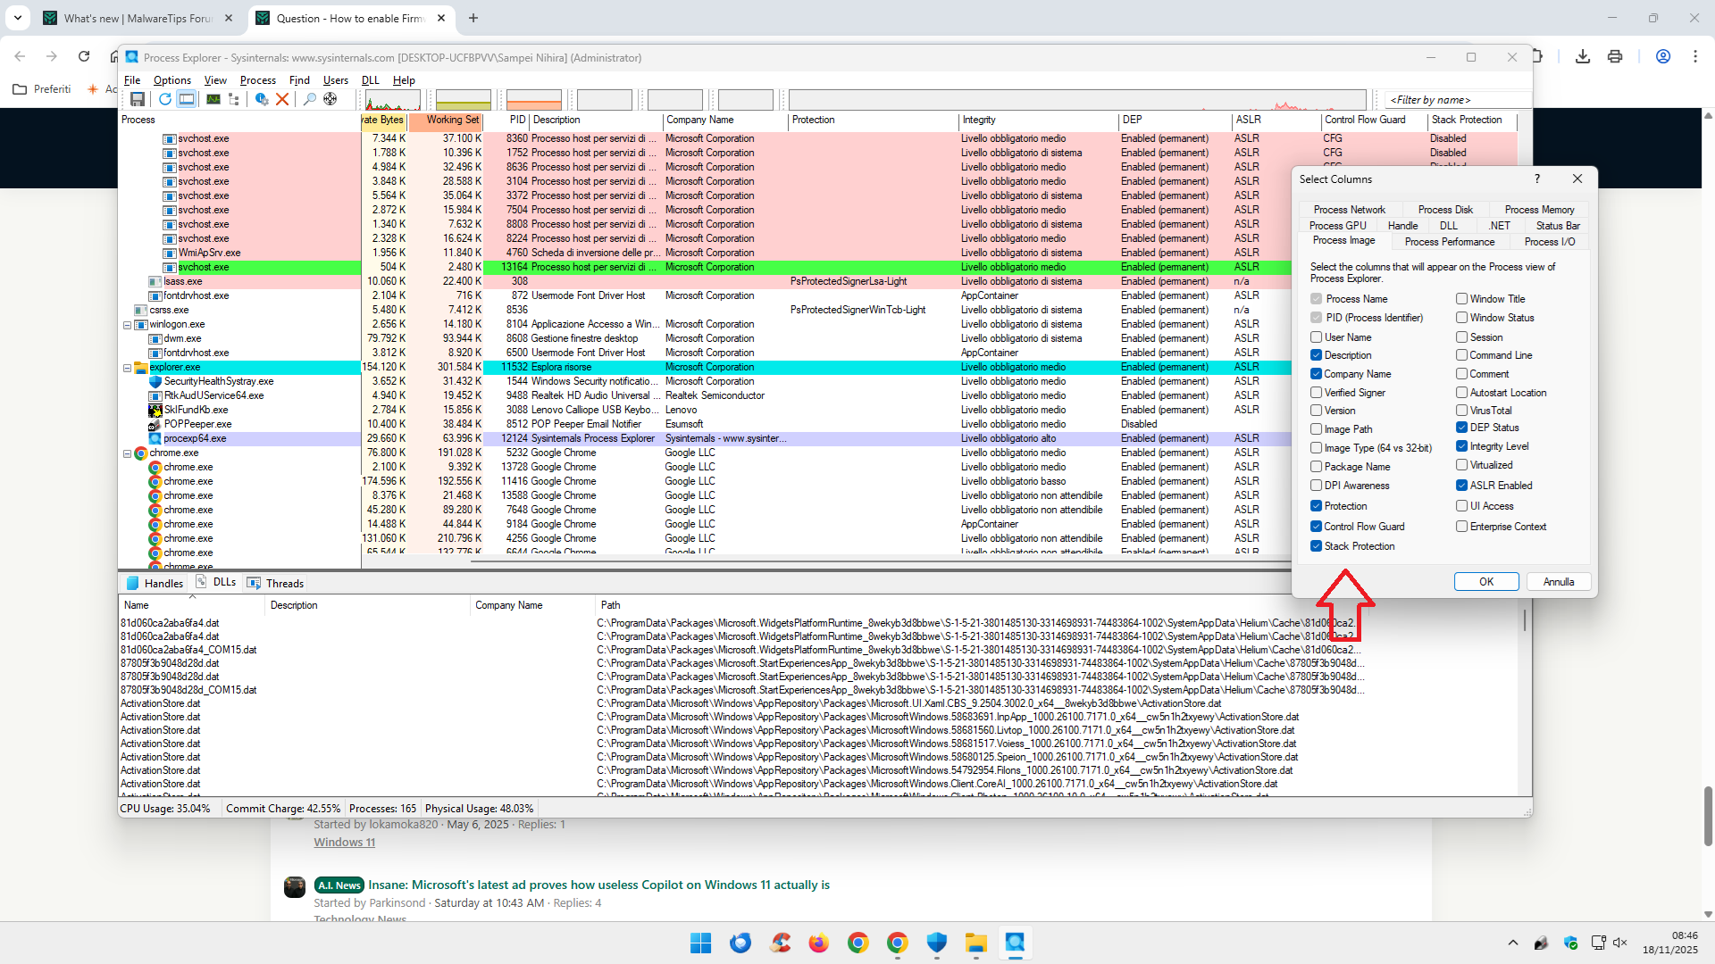Click OK in Select Columns dialog
This screenshot has height=964, width=1715.
coord(1486,582)
